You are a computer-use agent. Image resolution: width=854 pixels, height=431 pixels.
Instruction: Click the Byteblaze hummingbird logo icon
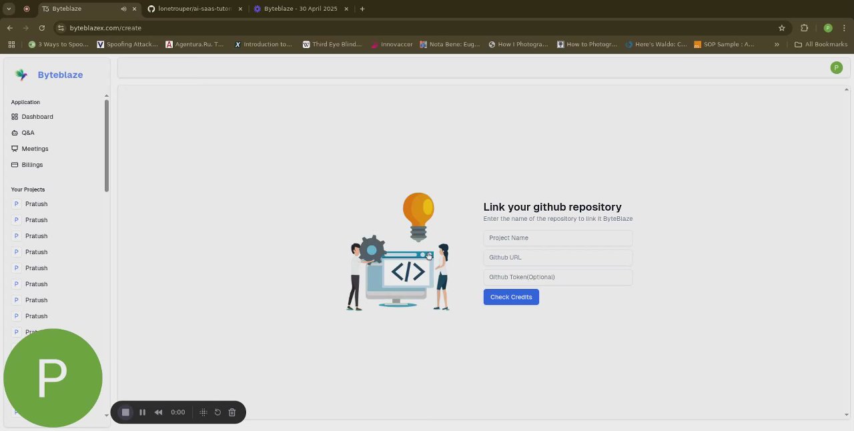pos(21,75)
